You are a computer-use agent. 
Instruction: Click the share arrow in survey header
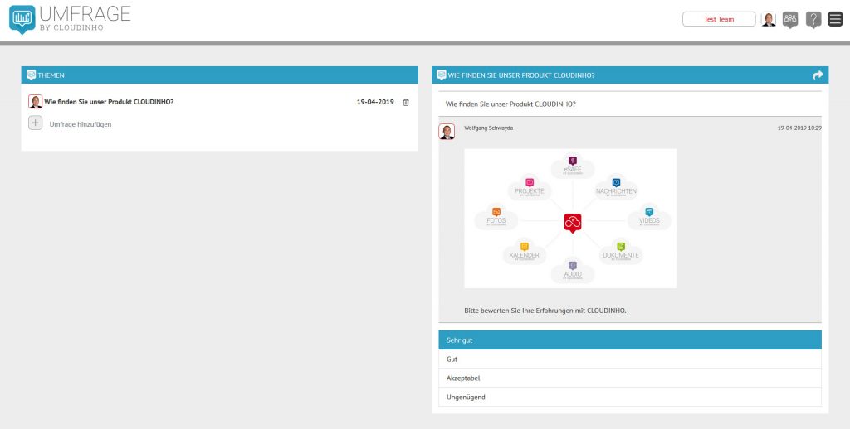point(818,75)
